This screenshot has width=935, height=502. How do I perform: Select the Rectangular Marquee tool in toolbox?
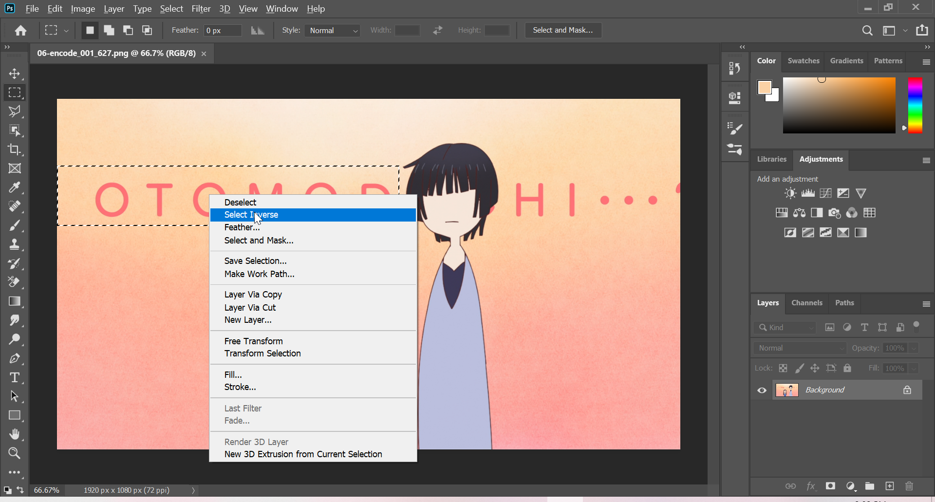[15, 93]
